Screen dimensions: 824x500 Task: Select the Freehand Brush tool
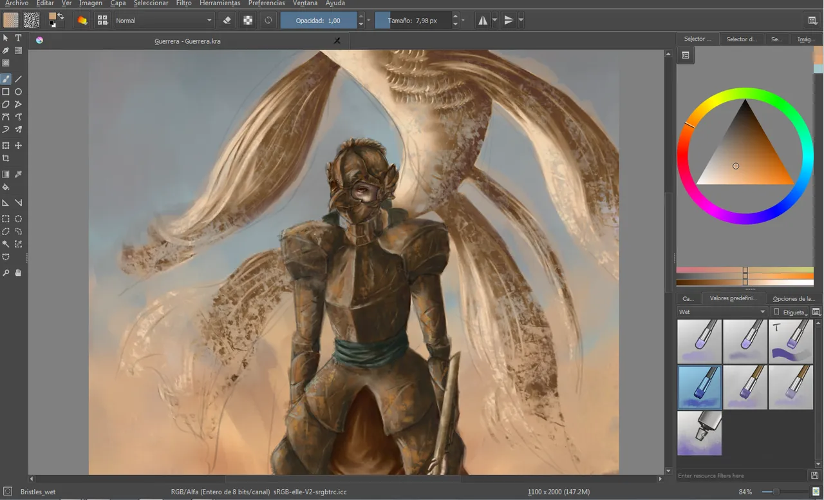pyautogui.click(x=6, y=79)
